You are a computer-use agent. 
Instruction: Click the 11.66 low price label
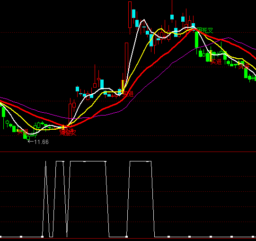tap(42, 142)
